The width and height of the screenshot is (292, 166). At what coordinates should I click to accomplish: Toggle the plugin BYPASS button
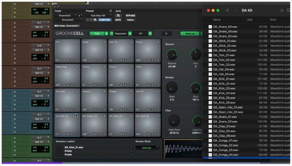pos(130,16)
